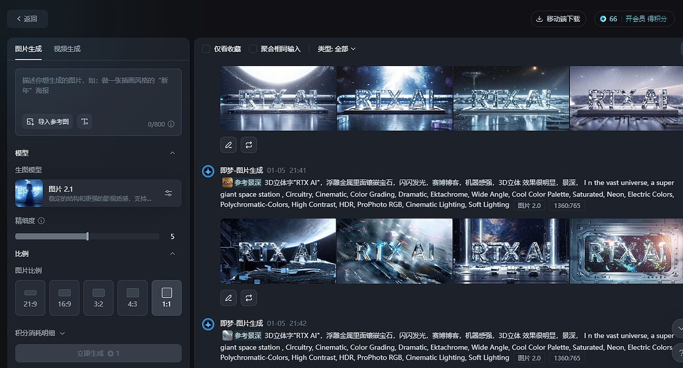Select the 16:9 aspect ratio
The width and height of the screenshot is (683, 368).
coord(65,298)
